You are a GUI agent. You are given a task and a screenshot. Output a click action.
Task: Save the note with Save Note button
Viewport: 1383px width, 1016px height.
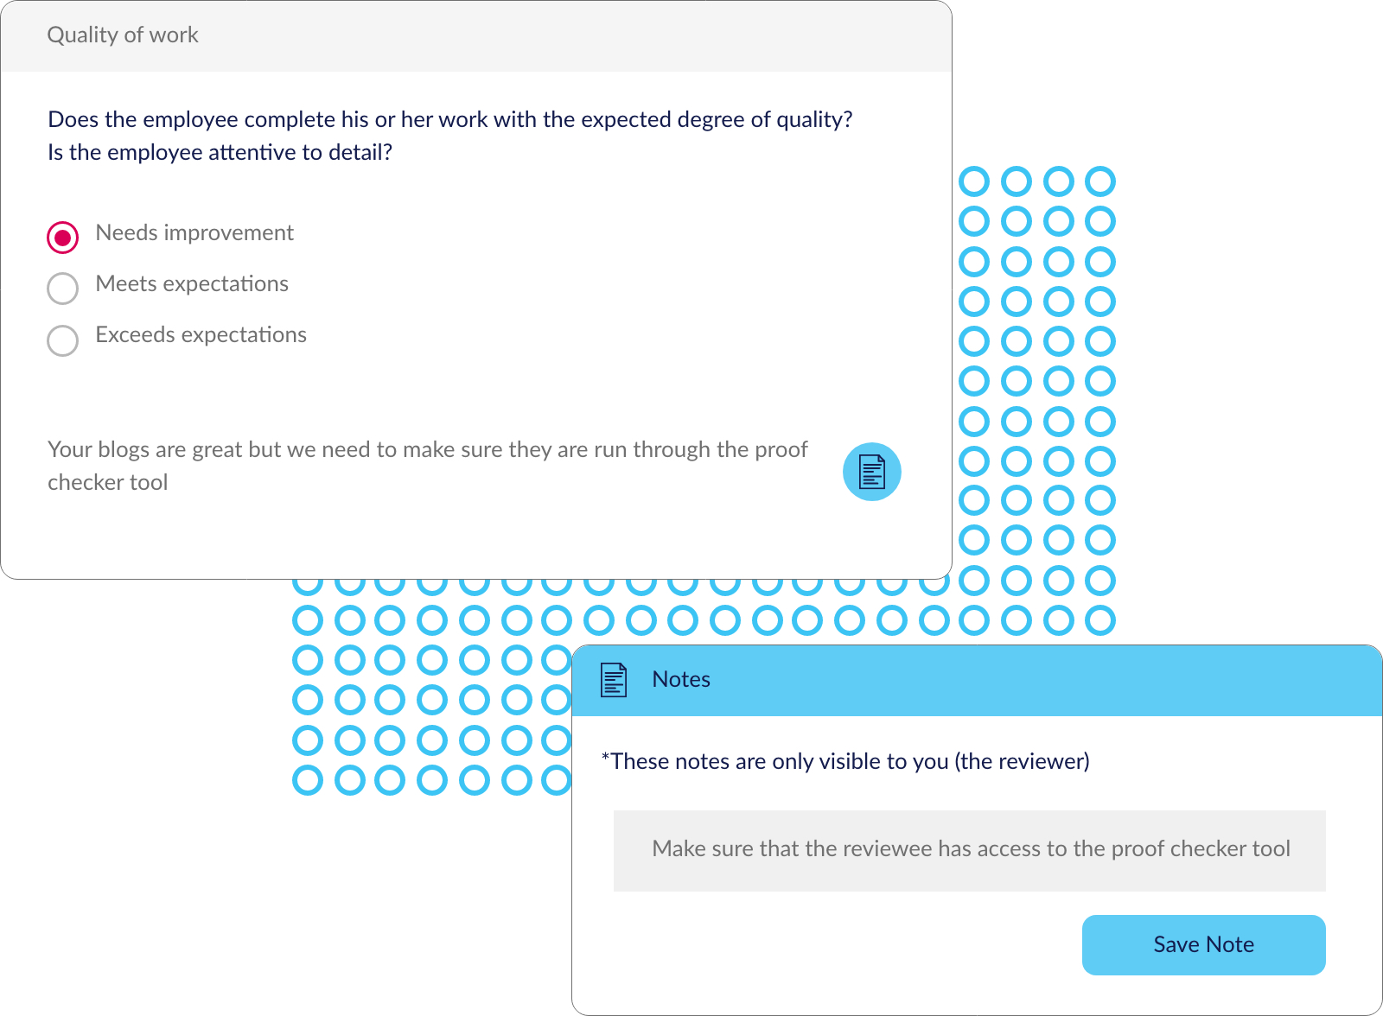click(1203, 944)
